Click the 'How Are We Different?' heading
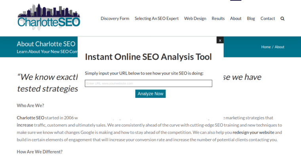 click(40, 152)
